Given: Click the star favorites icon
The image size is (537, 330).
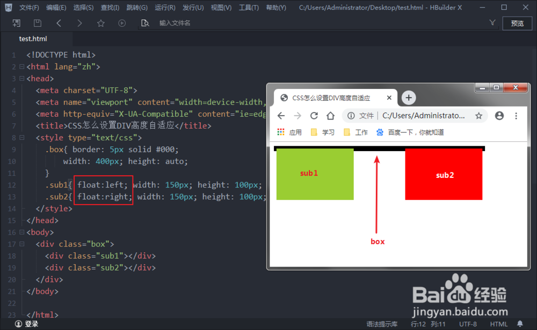Looking at the screenshot, I should click(x=100, y=23).
